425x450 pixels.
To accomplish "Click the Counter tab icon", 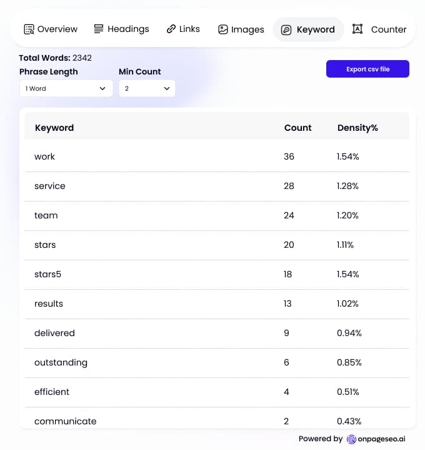I will point(357,29).
